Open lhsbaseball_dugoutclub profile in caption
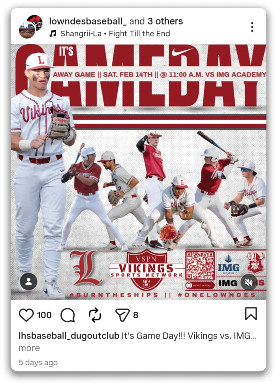Viewport: 277px width, 385px height. pos(69,336)
